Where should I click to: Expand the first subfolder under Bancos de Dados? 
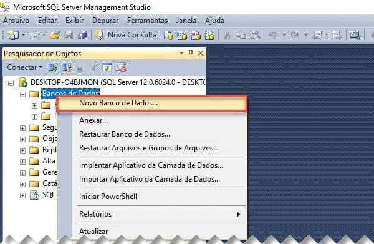(34, 105)
